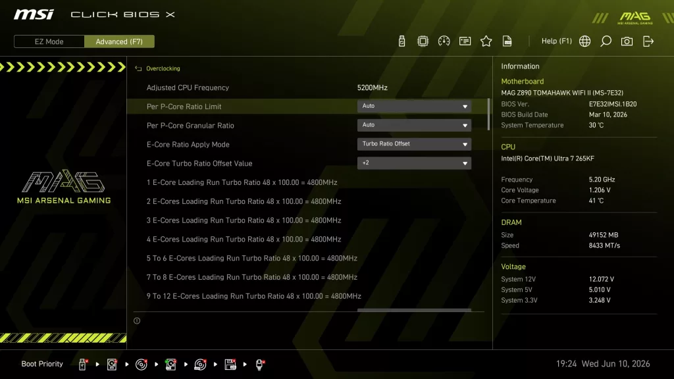
Task: Click 5 To 6 E-Cores Loading row
Action: coord(252,258)
